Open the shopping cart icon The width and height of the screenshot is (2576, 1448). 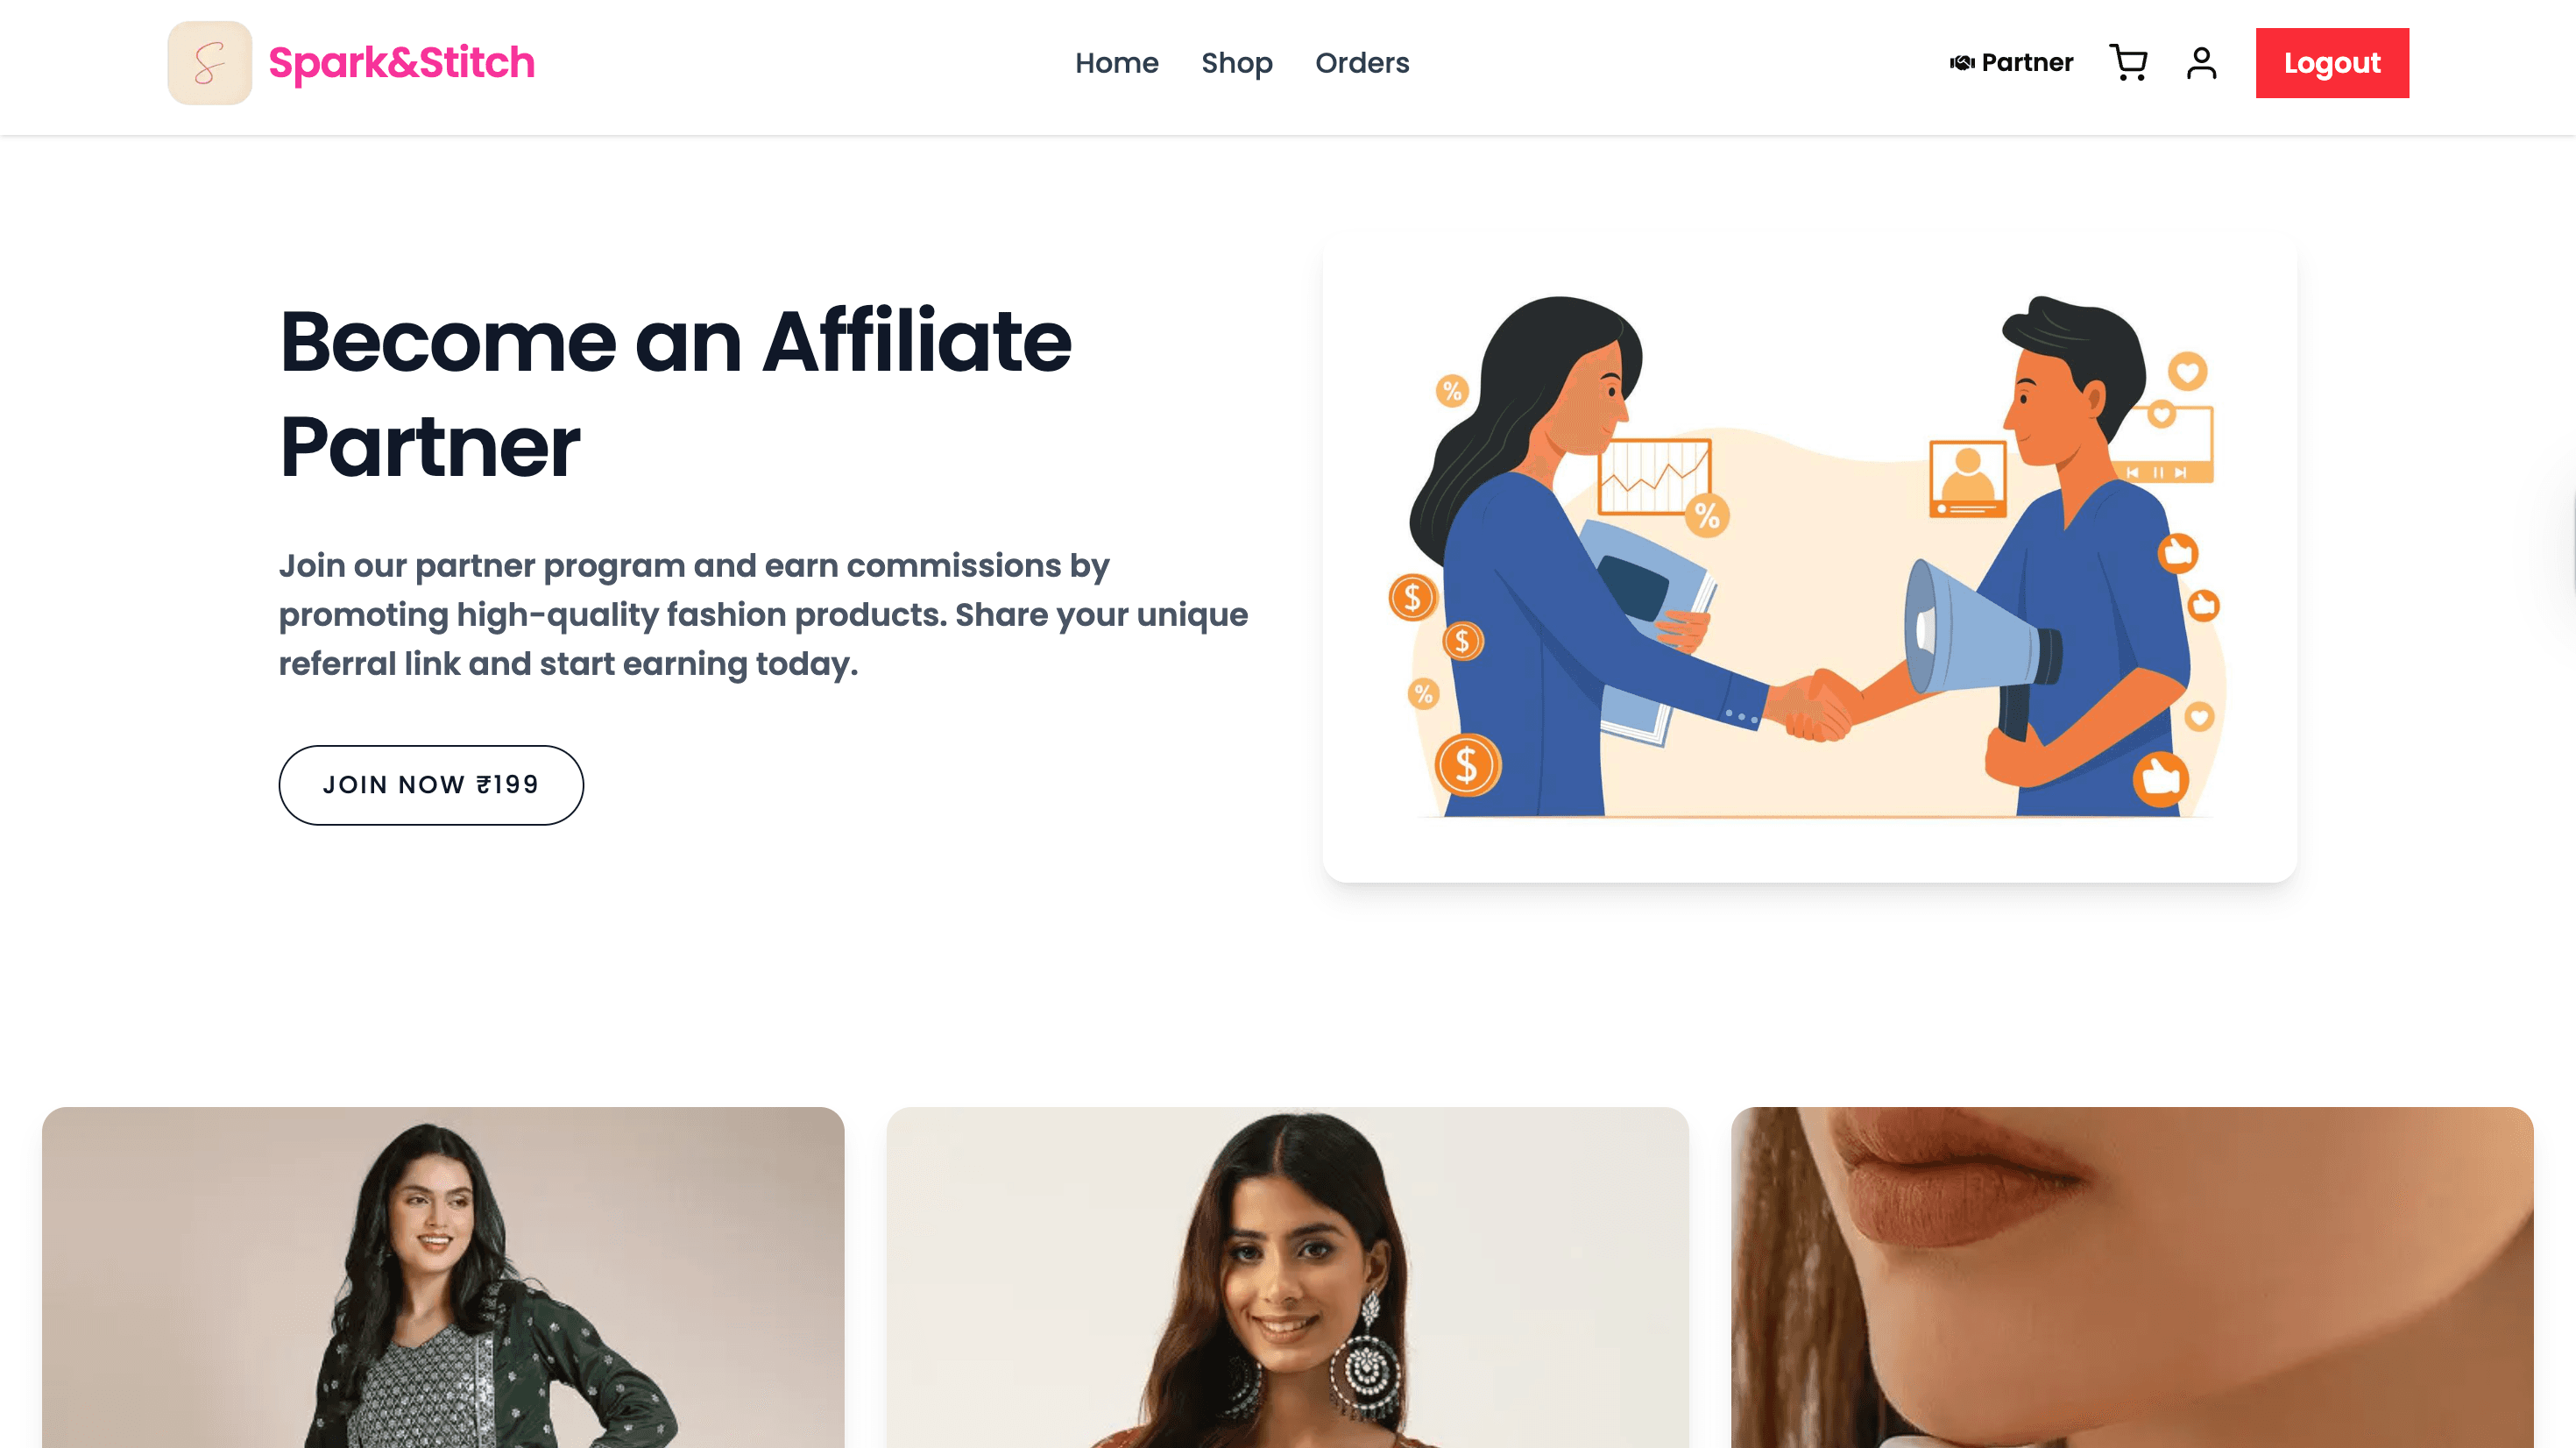2128,63
